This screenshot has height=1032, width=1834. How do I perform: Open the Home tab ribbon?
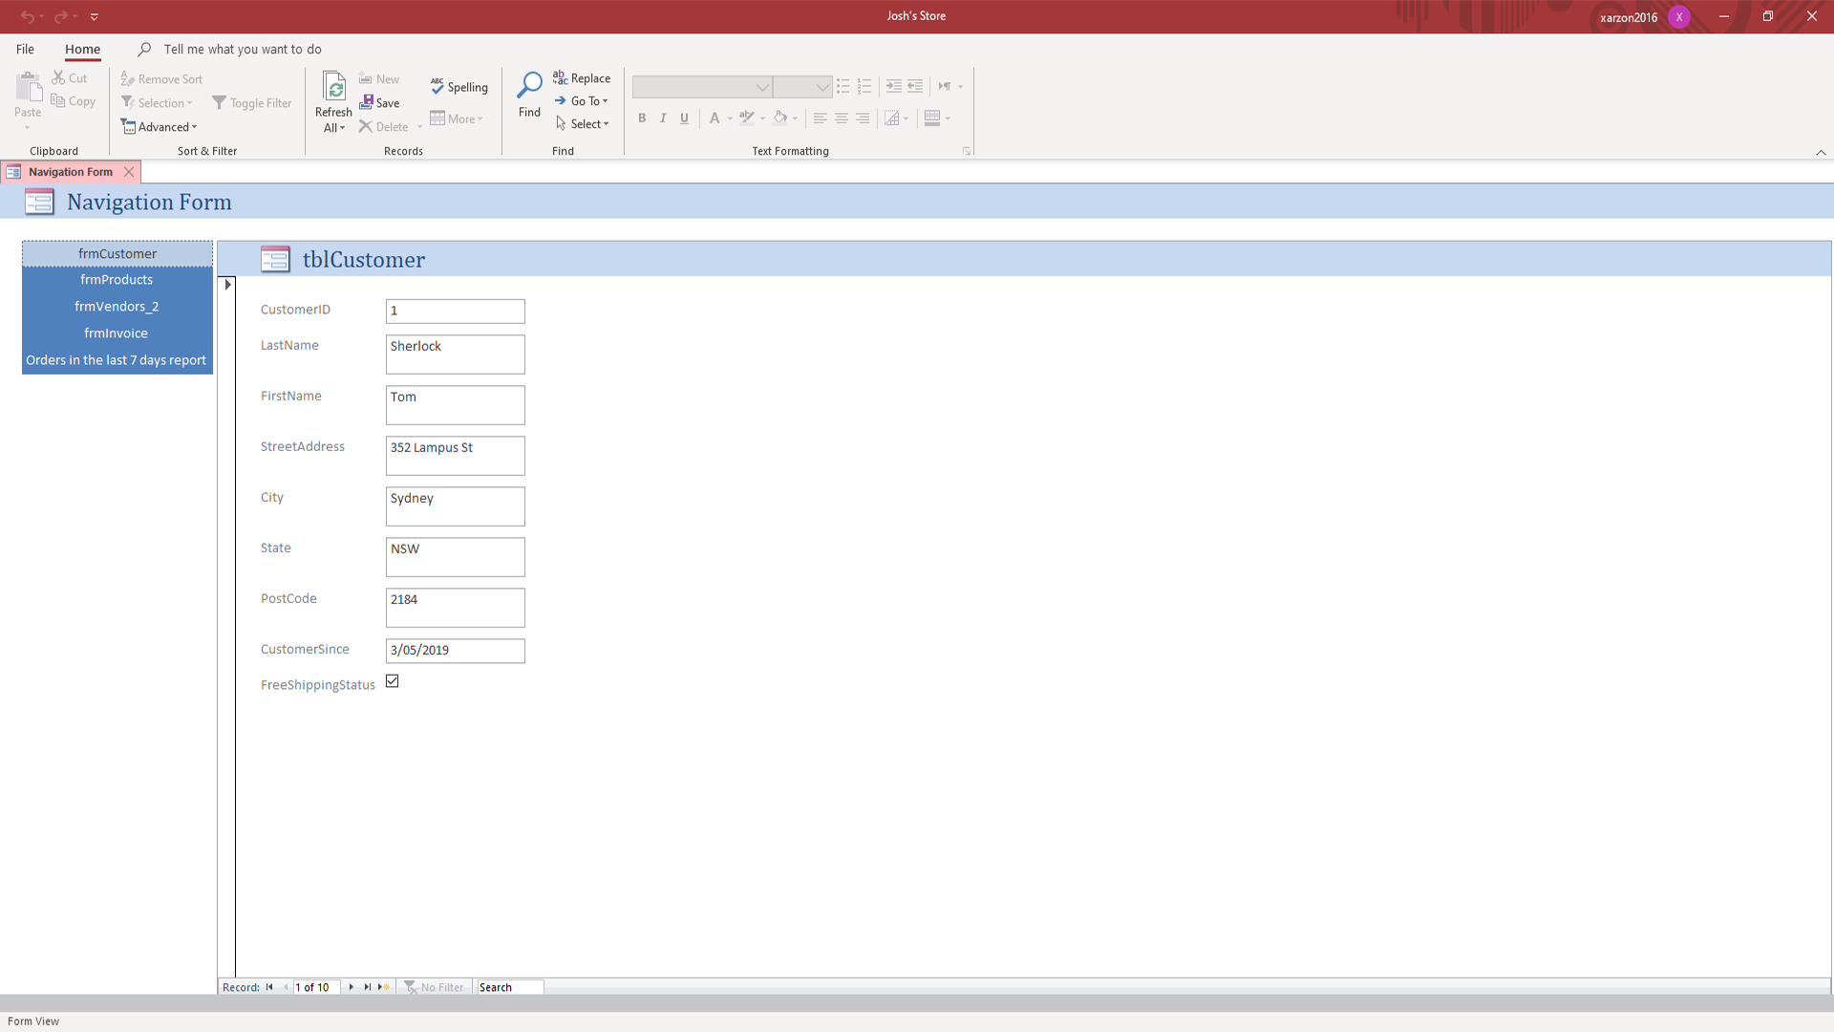(82, 49)
